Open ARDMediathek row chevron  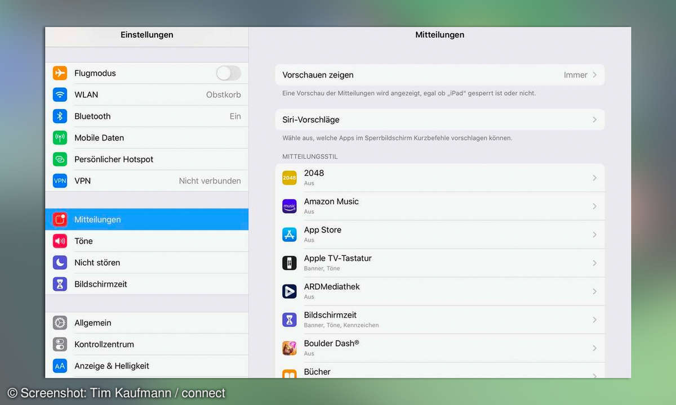click(x=594, y=291)
